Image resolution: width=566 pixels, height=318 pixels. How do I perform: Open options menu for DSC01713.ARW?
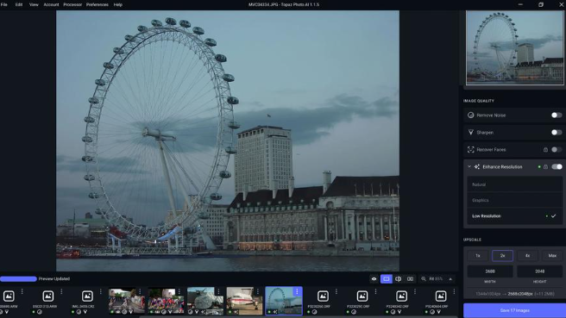click(x=61, y=291)
